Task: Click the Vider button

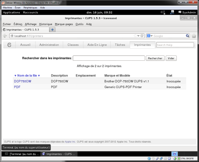Action: tap(171, 58)
